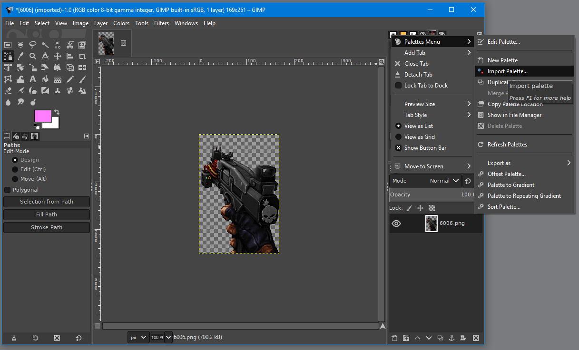
Task: Click Import Palette... in the menu
Action: pyautogui.click(x=507, y=71)
